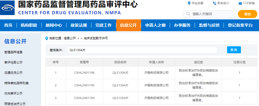The width and height of the screenshot is (259, 106).
Task: Click the contact us phone icon
Action: point(215,3)
